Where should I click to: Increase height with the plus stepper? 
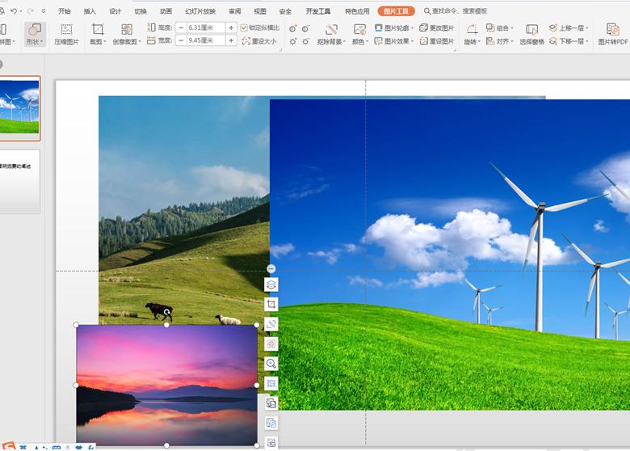pos(232,27)
